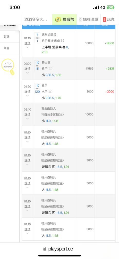Open 購牌清單 in top bar
119x259 pixels.
click(x=88, y=19)
